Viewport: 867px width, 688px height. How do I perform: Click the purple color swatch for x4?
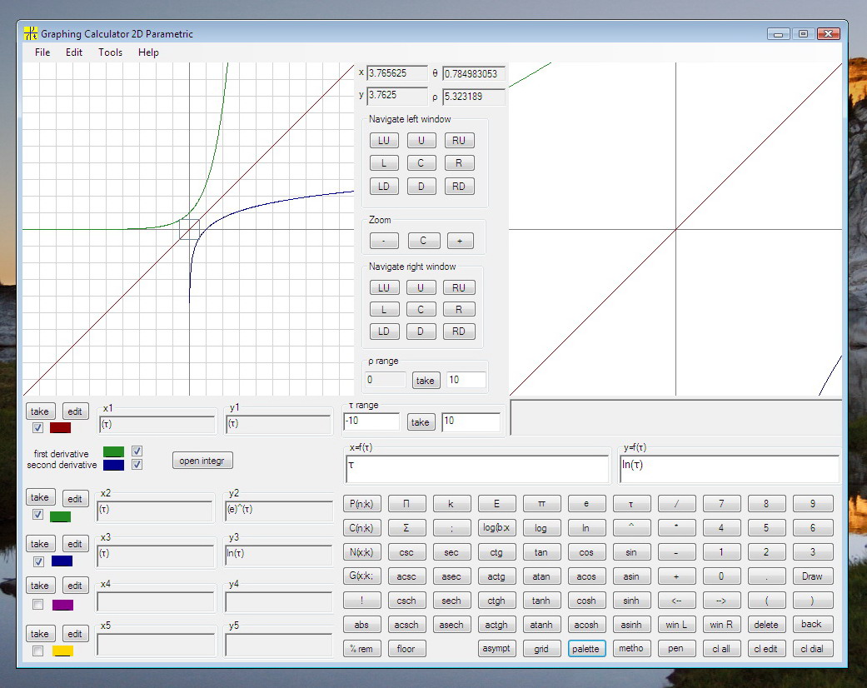pos(62,605)
